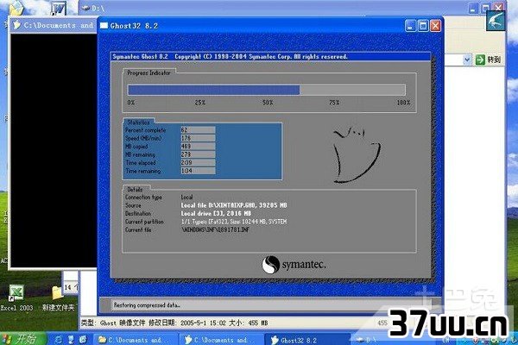The width and height of the screenshot is (518, 345).
Task: Click the 75% progress scale label
Action: tap(334, 103)
